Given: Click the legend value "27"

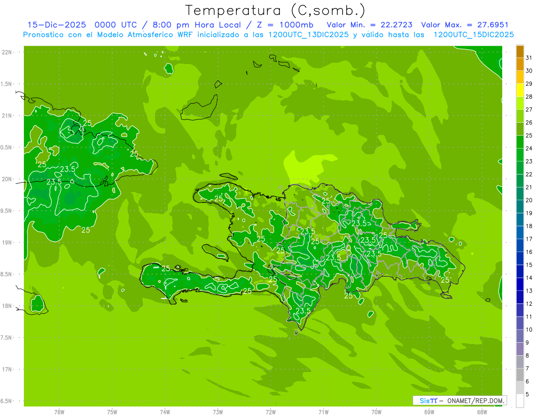Looking at the screenshot, I should tap(529, 110).
